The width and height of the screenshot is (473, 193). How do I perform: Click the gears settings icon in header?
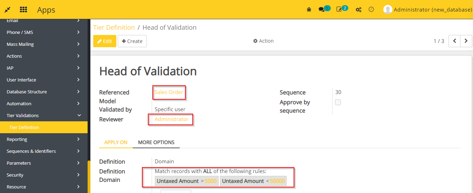[358, 10]
